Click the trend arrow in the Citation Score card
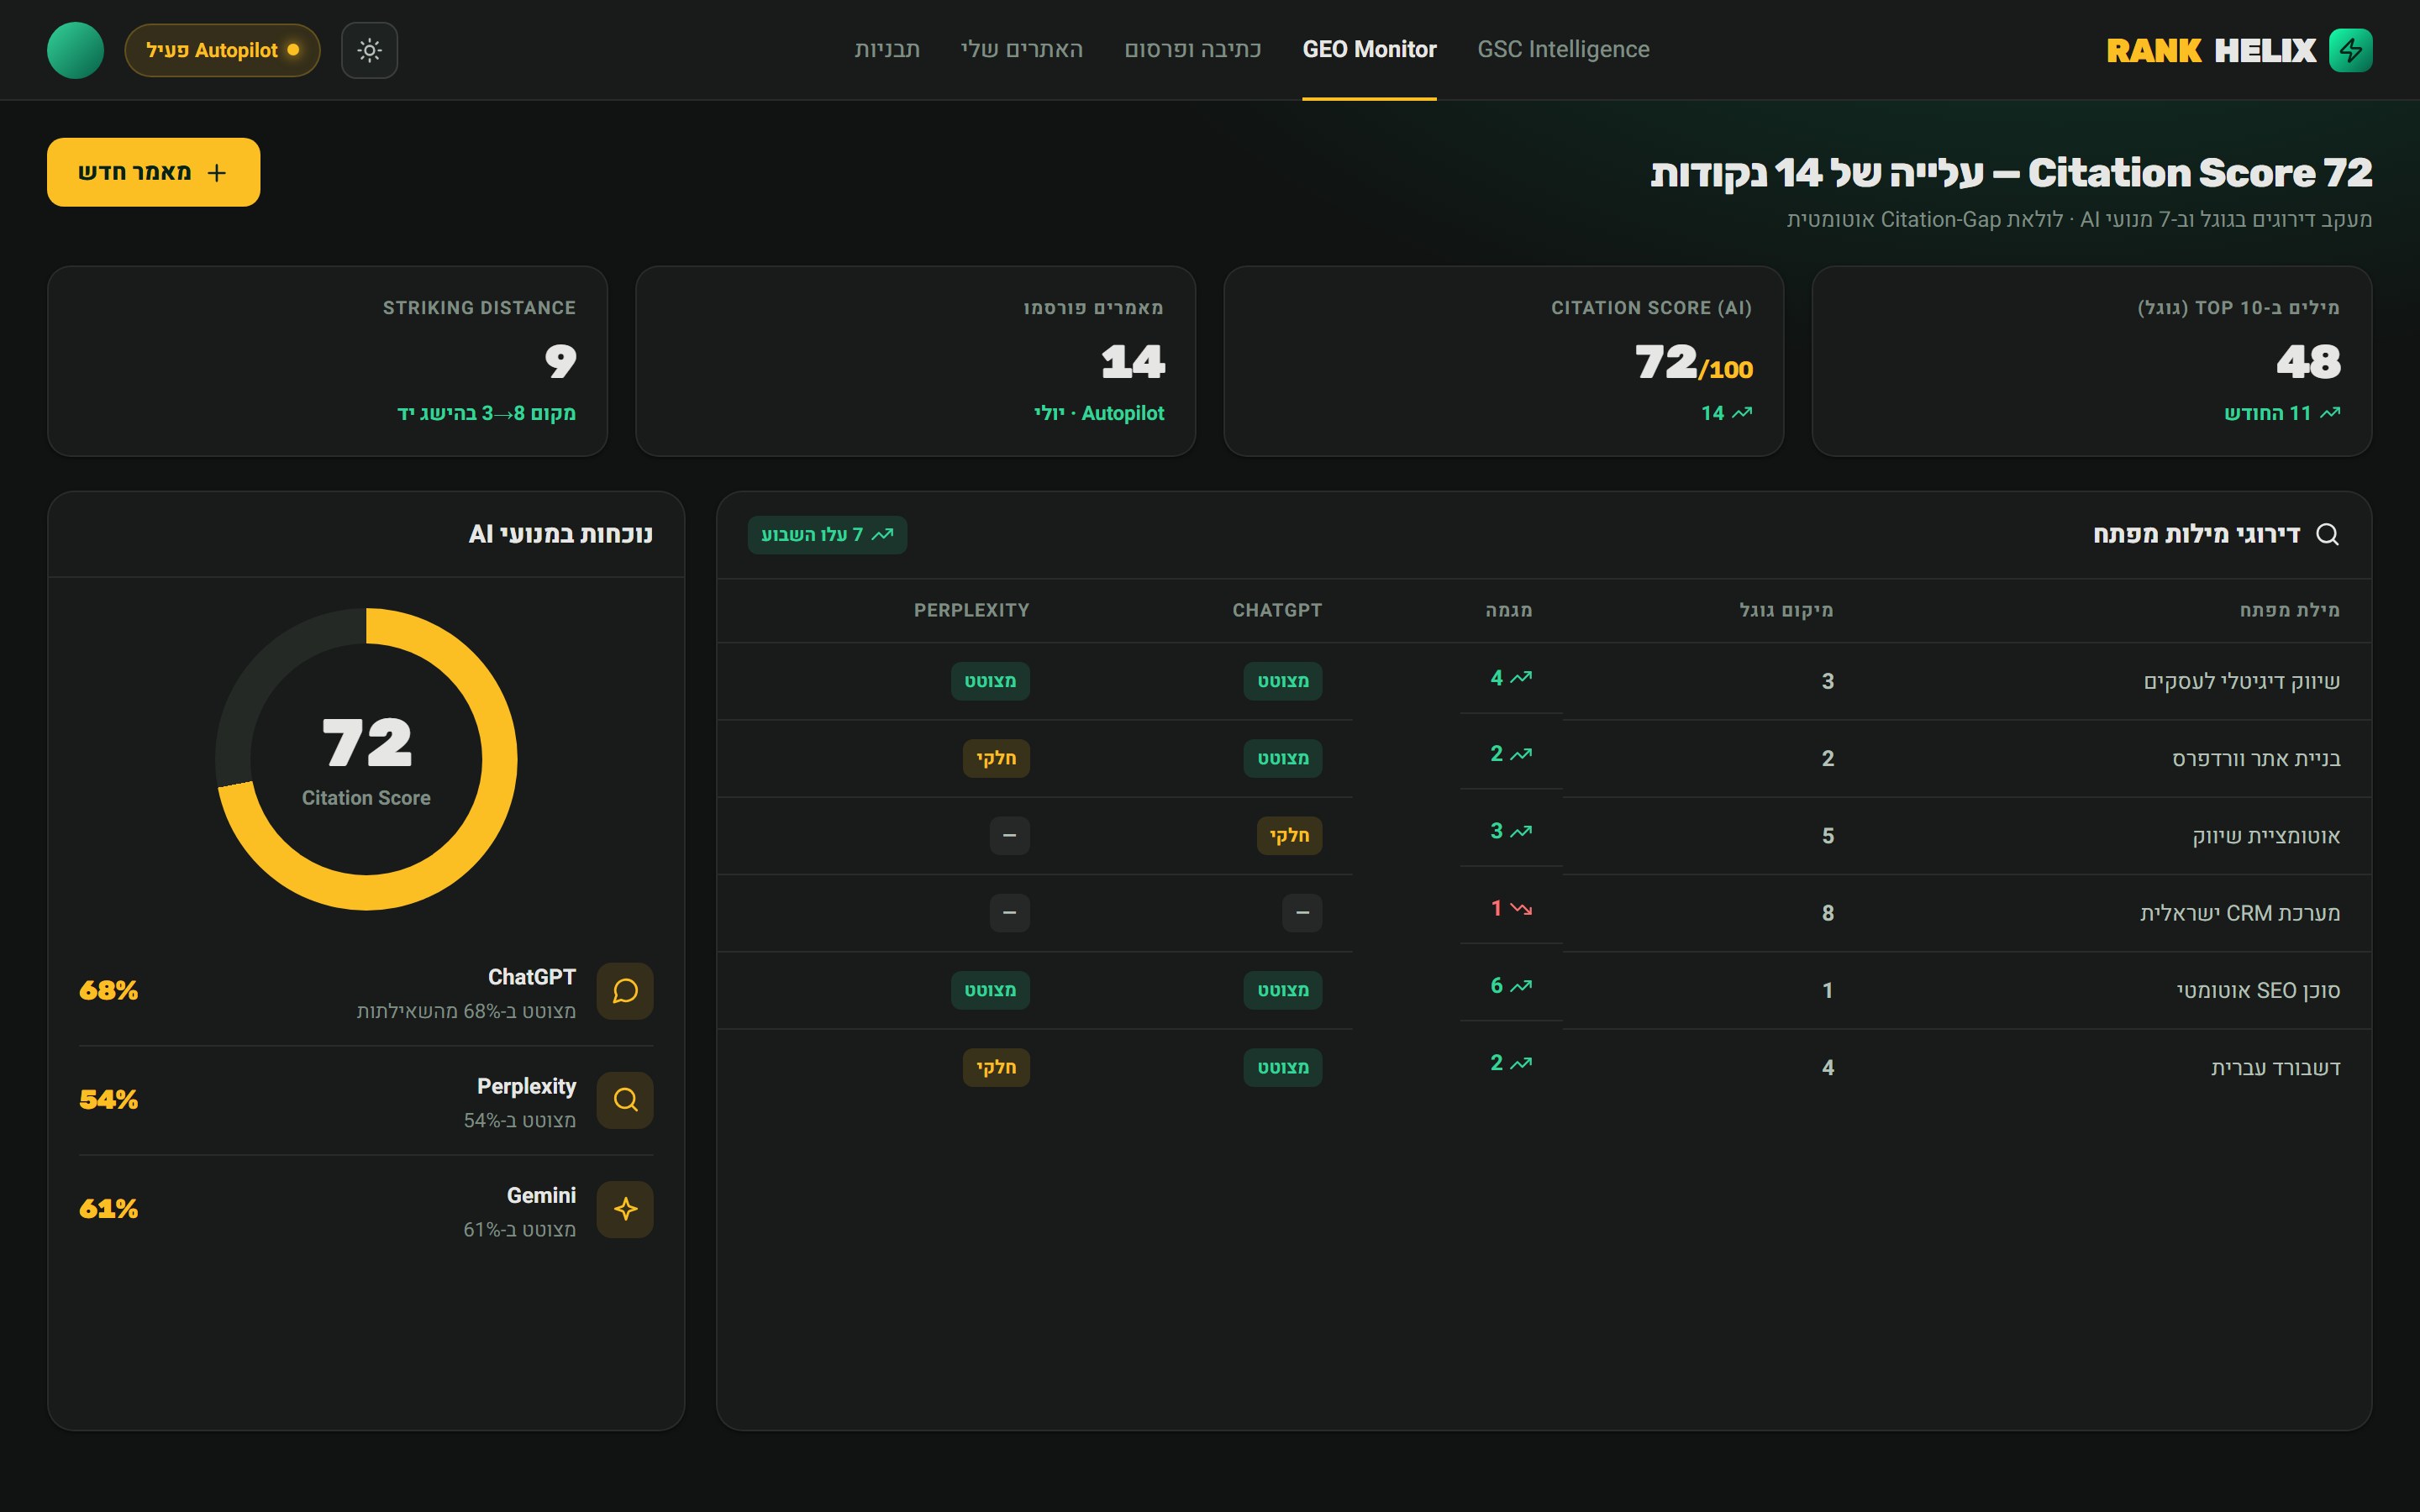Image resolution: width=2420 pixels, height=1512 pixels. pos(1742,412)
